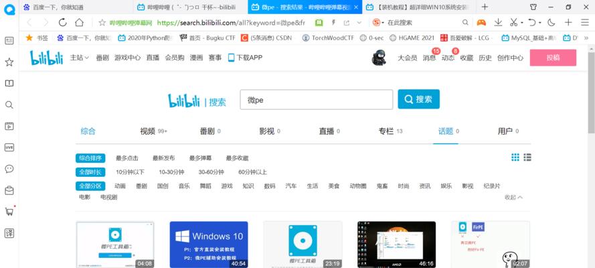The image size is (595, 268).
Task: Open sidebar news feed icon
Action: [x=9, y=41]
